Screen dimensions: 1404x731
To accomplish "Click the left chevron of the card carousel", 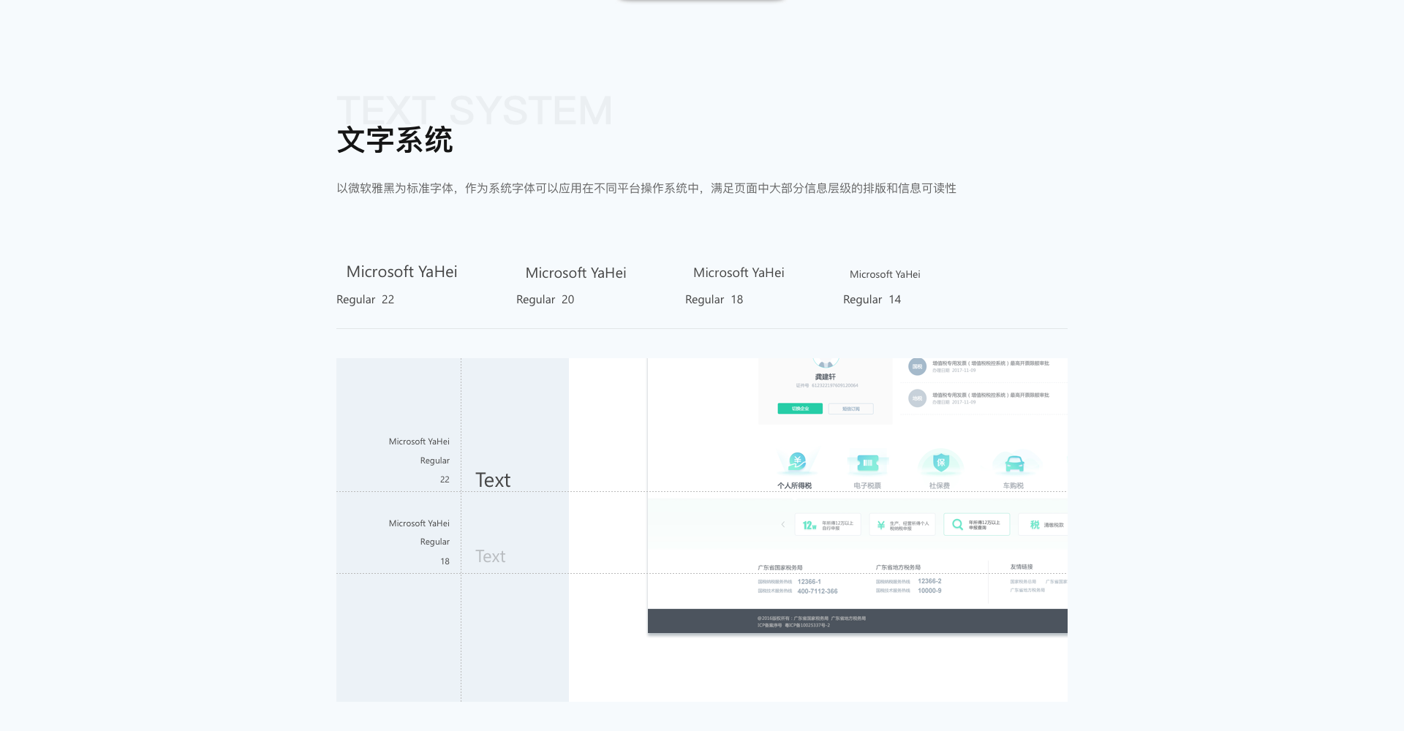I will [782, 525].
